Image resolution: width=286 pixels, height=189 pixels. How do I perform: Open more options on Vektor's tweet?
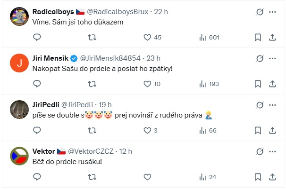pos(272,151)
